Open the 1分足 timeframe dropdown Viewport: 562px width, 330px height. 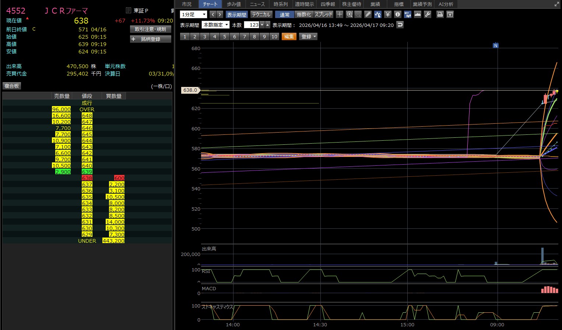pyautogui.click(x=193, y=14)
